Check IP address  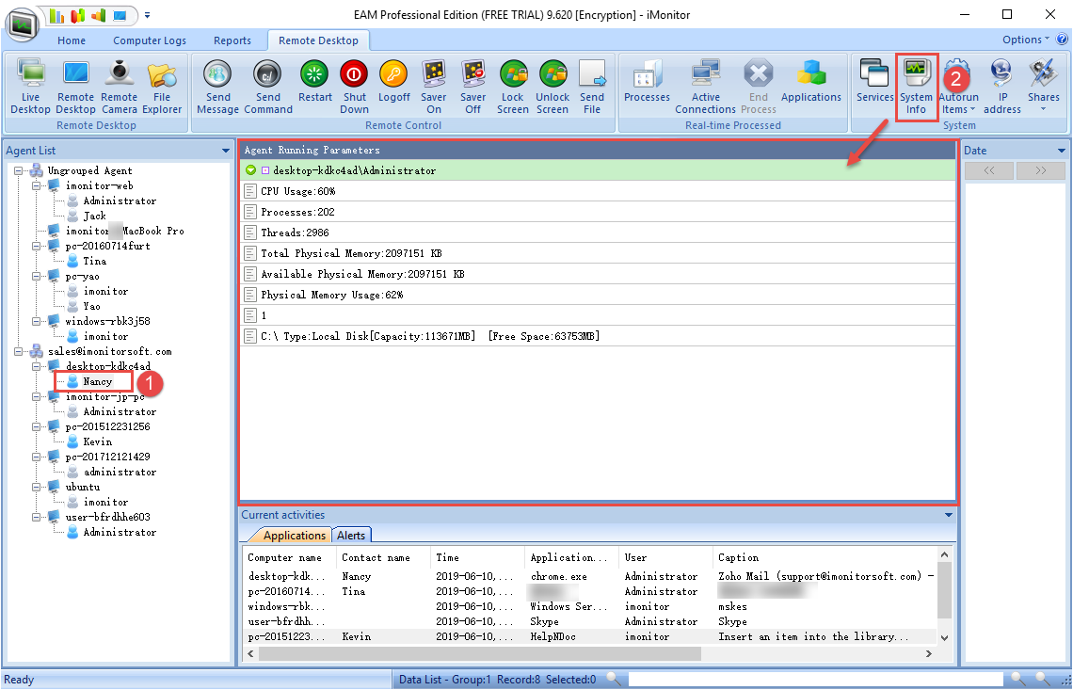coord(1001,87)
